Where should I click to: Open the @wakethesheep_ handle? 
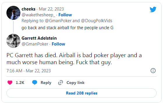click(38, 15)
